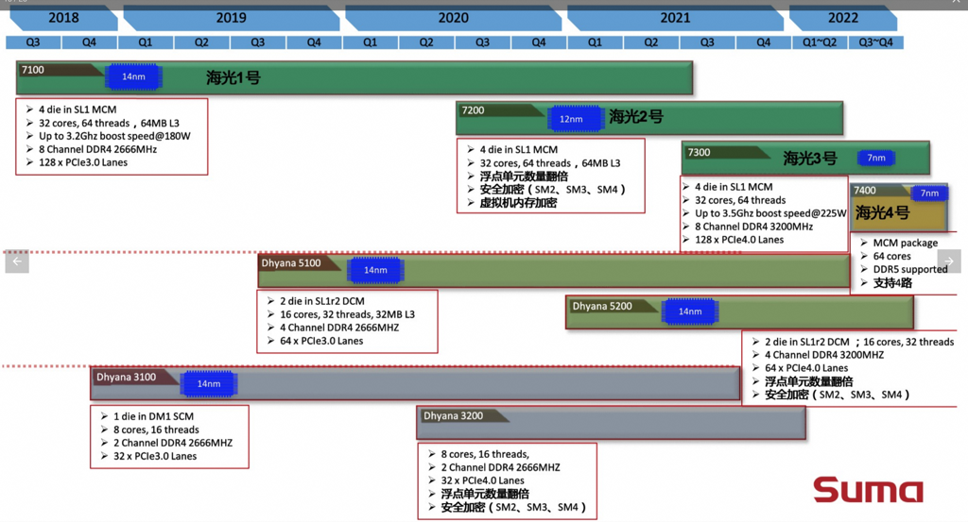Screen dimensions: 968x522
Task: Click "1 die in DM1 SCM" line
Action: [x=153, y=416]
